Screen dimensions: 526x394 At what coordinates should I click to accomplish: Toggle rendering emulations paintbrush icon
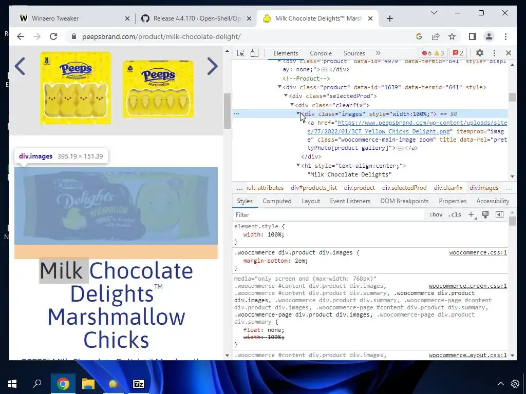pos(485,215)
